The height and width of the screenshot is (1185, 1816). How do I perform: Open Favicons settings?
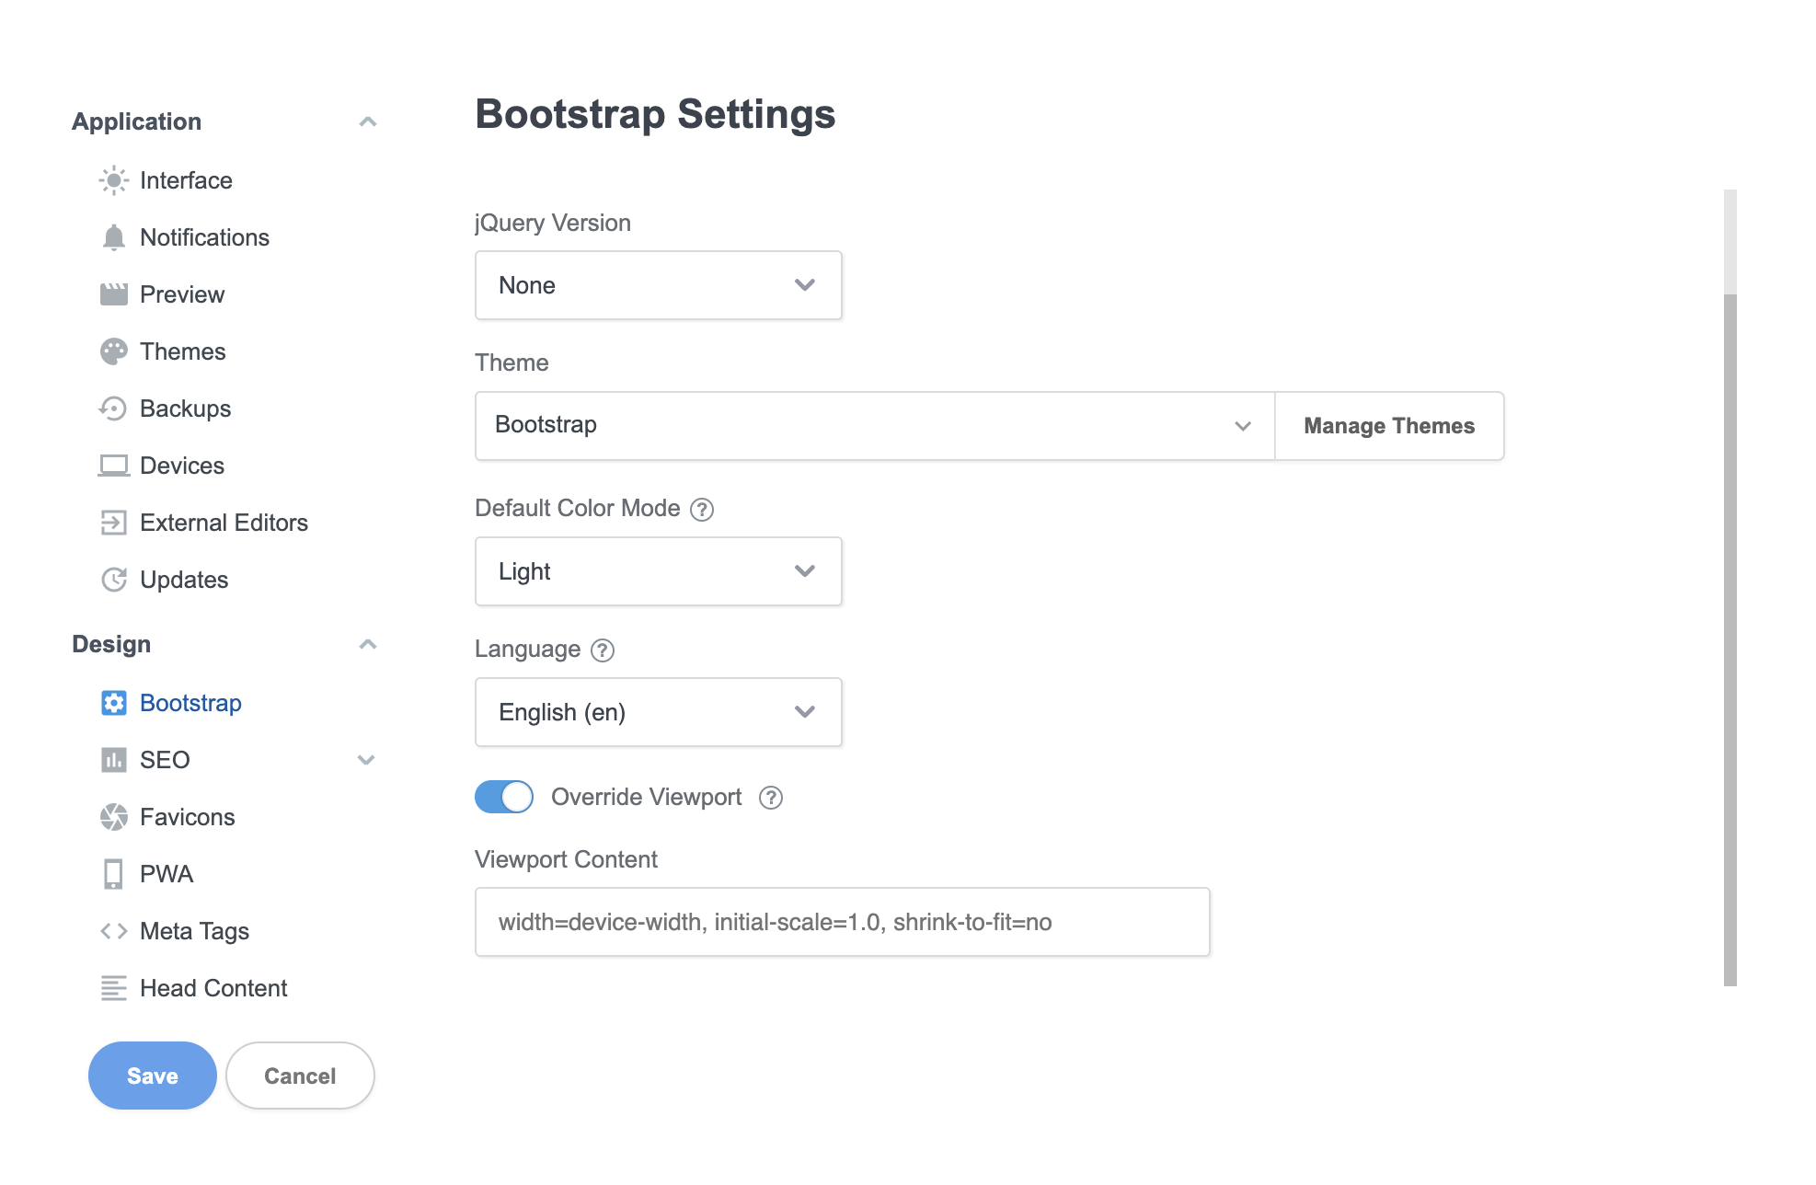[188, 817]
